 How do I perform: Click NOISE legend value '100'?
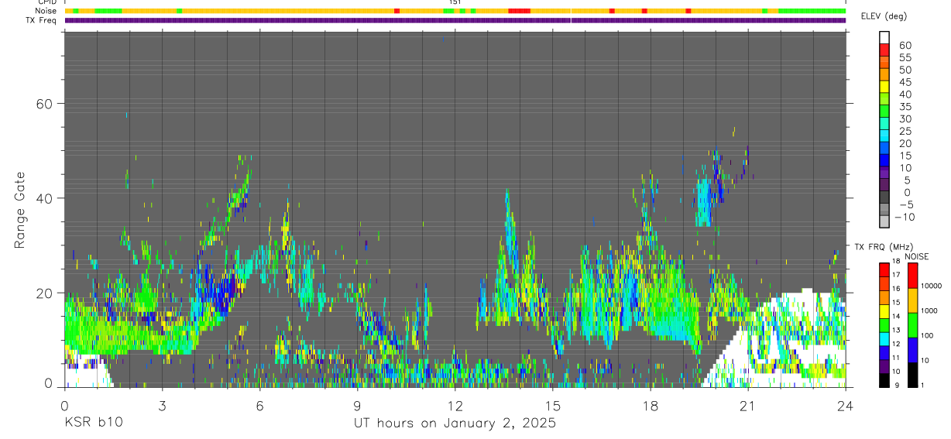[x=927, y=335]
